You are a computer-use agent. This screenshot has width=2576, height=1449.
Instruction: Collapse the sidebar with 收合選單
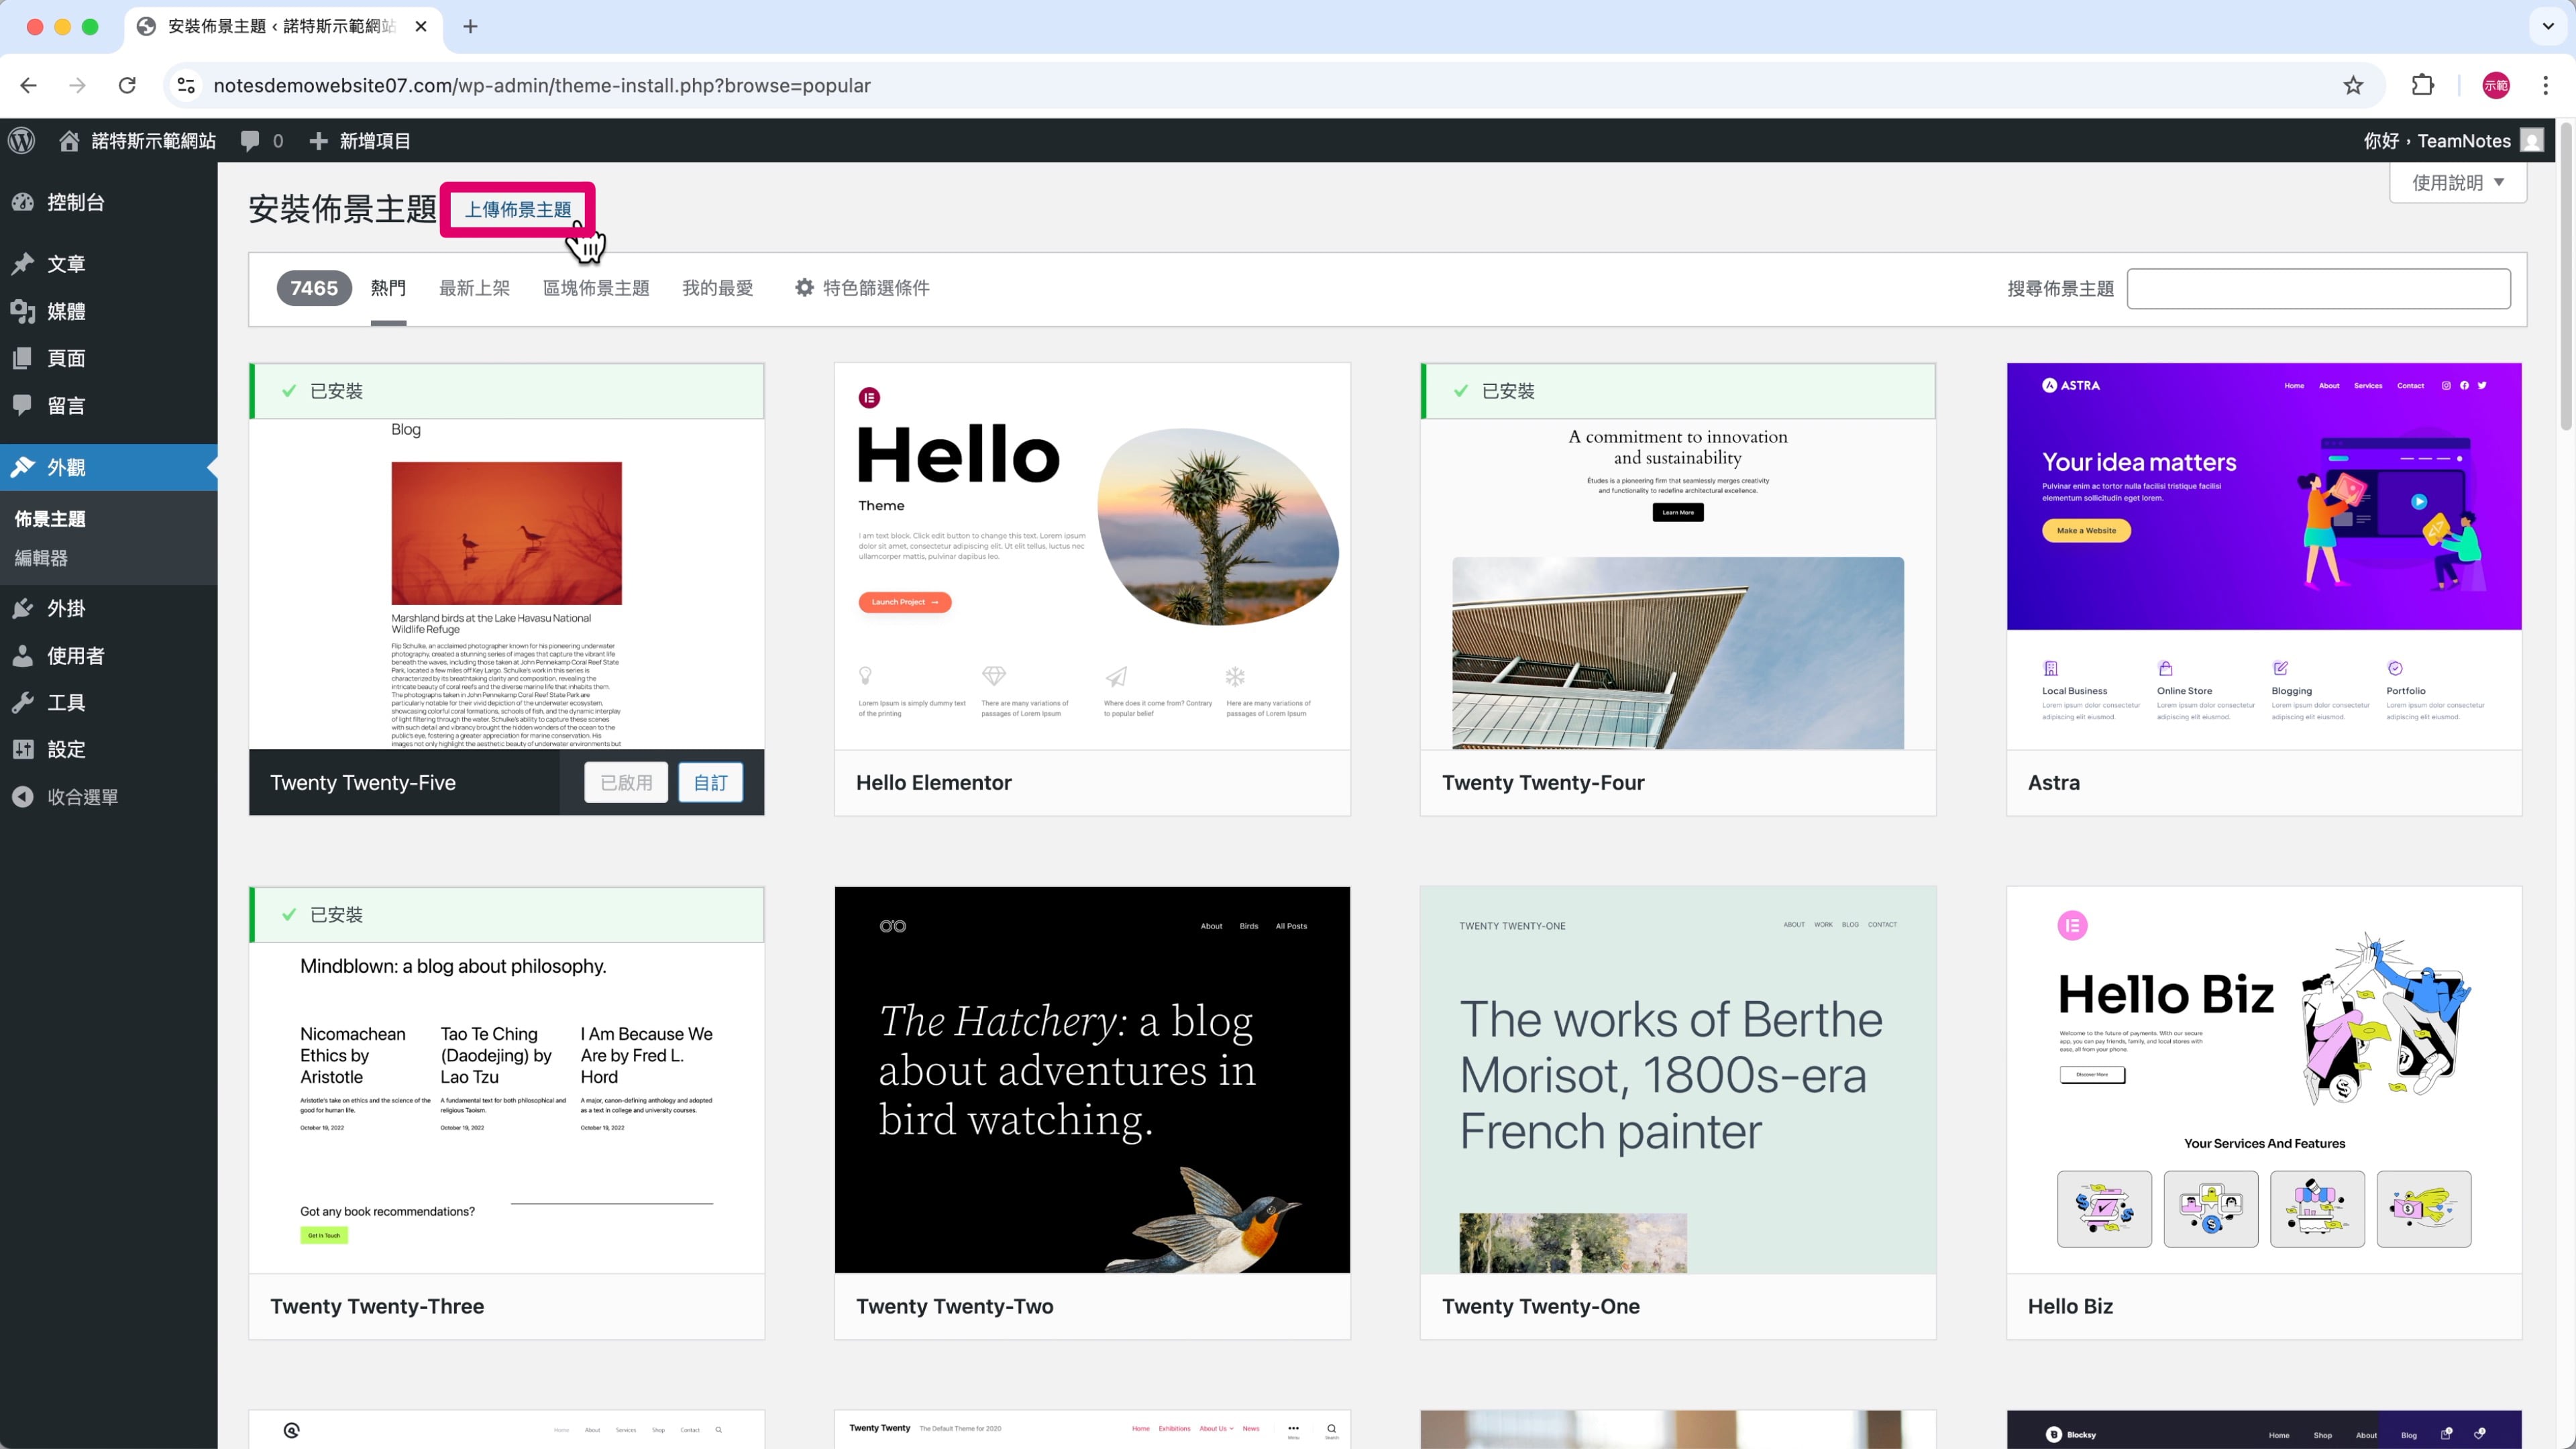coord(82,797)
